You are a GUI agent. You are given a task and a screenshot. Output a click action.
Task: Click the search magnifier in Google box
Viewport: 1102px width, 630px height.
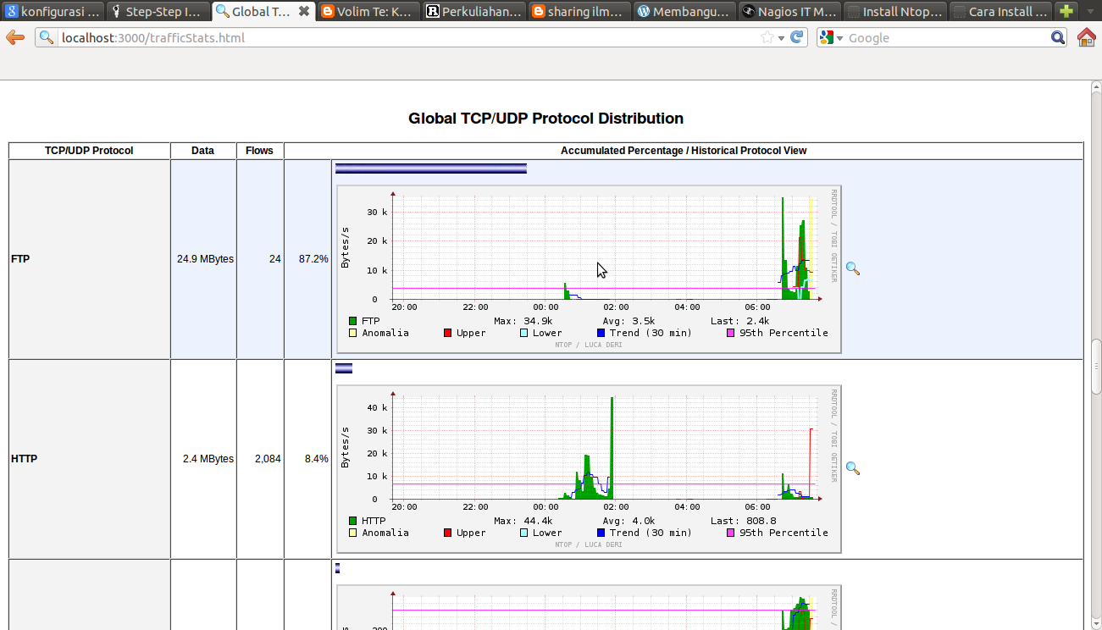[1058, 37]
